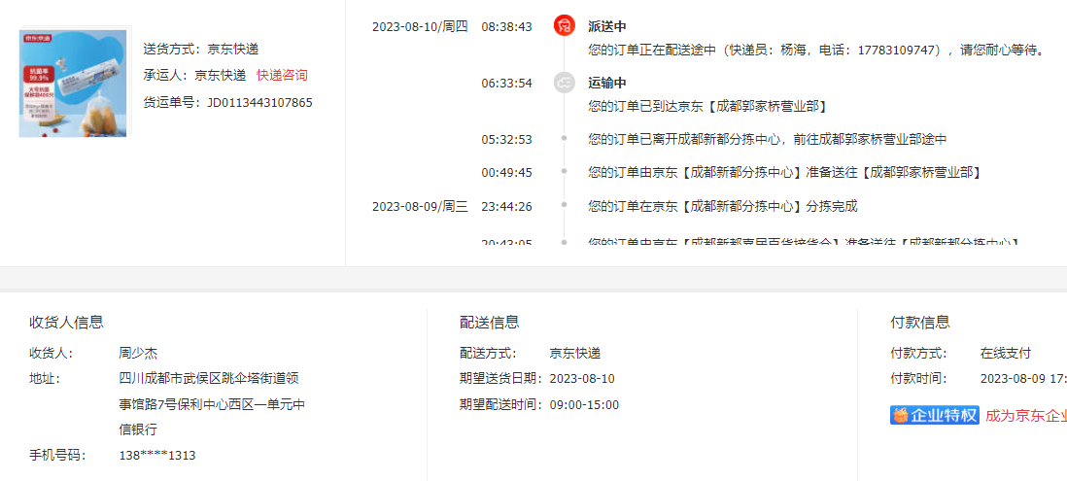Click the address line 四川成都市武侯区跳伞塔街道领
1067x481 pixels.
pos(209,379)
